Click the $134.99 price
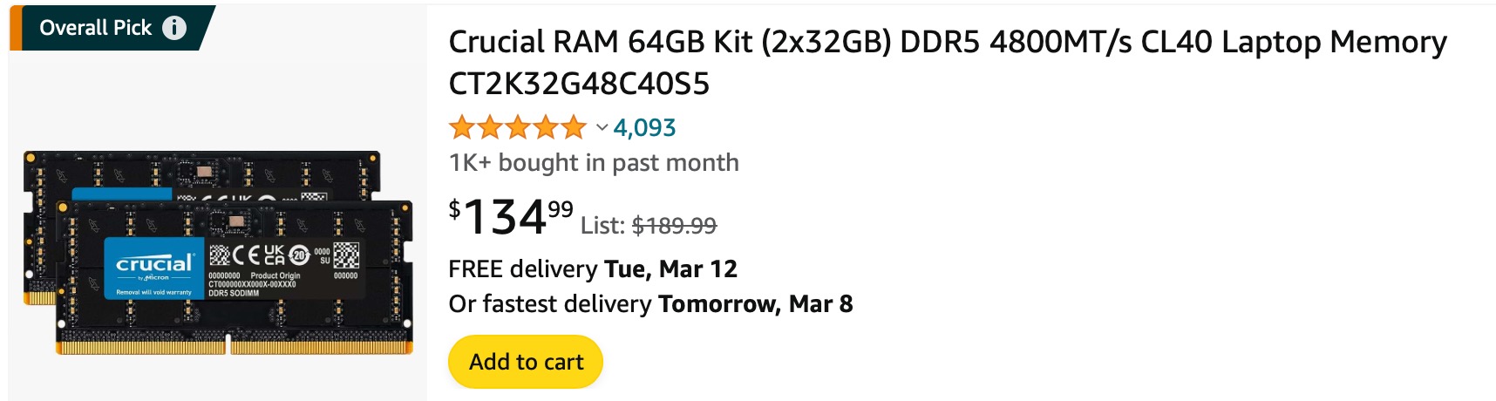This screenshot has width=1496, height=401. pos(511,216)
